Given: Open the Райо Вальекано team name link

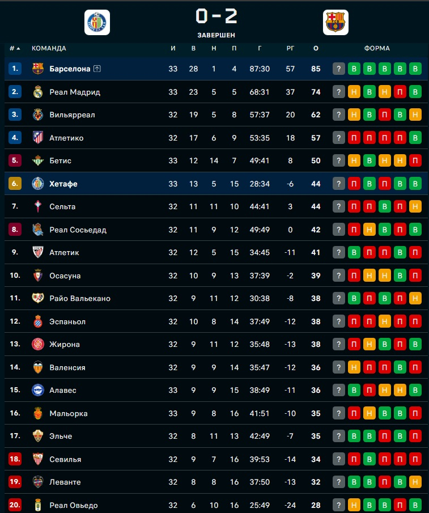Looking at the screenshot, I should (x=79, y=298).
